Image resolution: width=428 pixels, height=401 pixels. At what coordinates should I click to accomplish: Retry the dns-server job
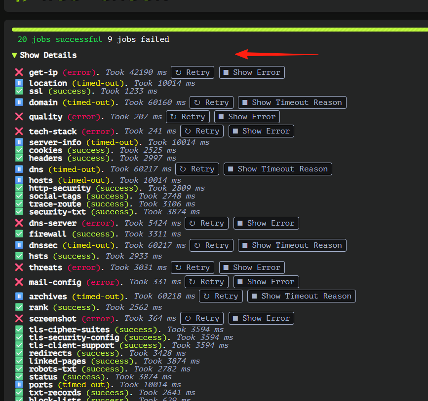207,223
